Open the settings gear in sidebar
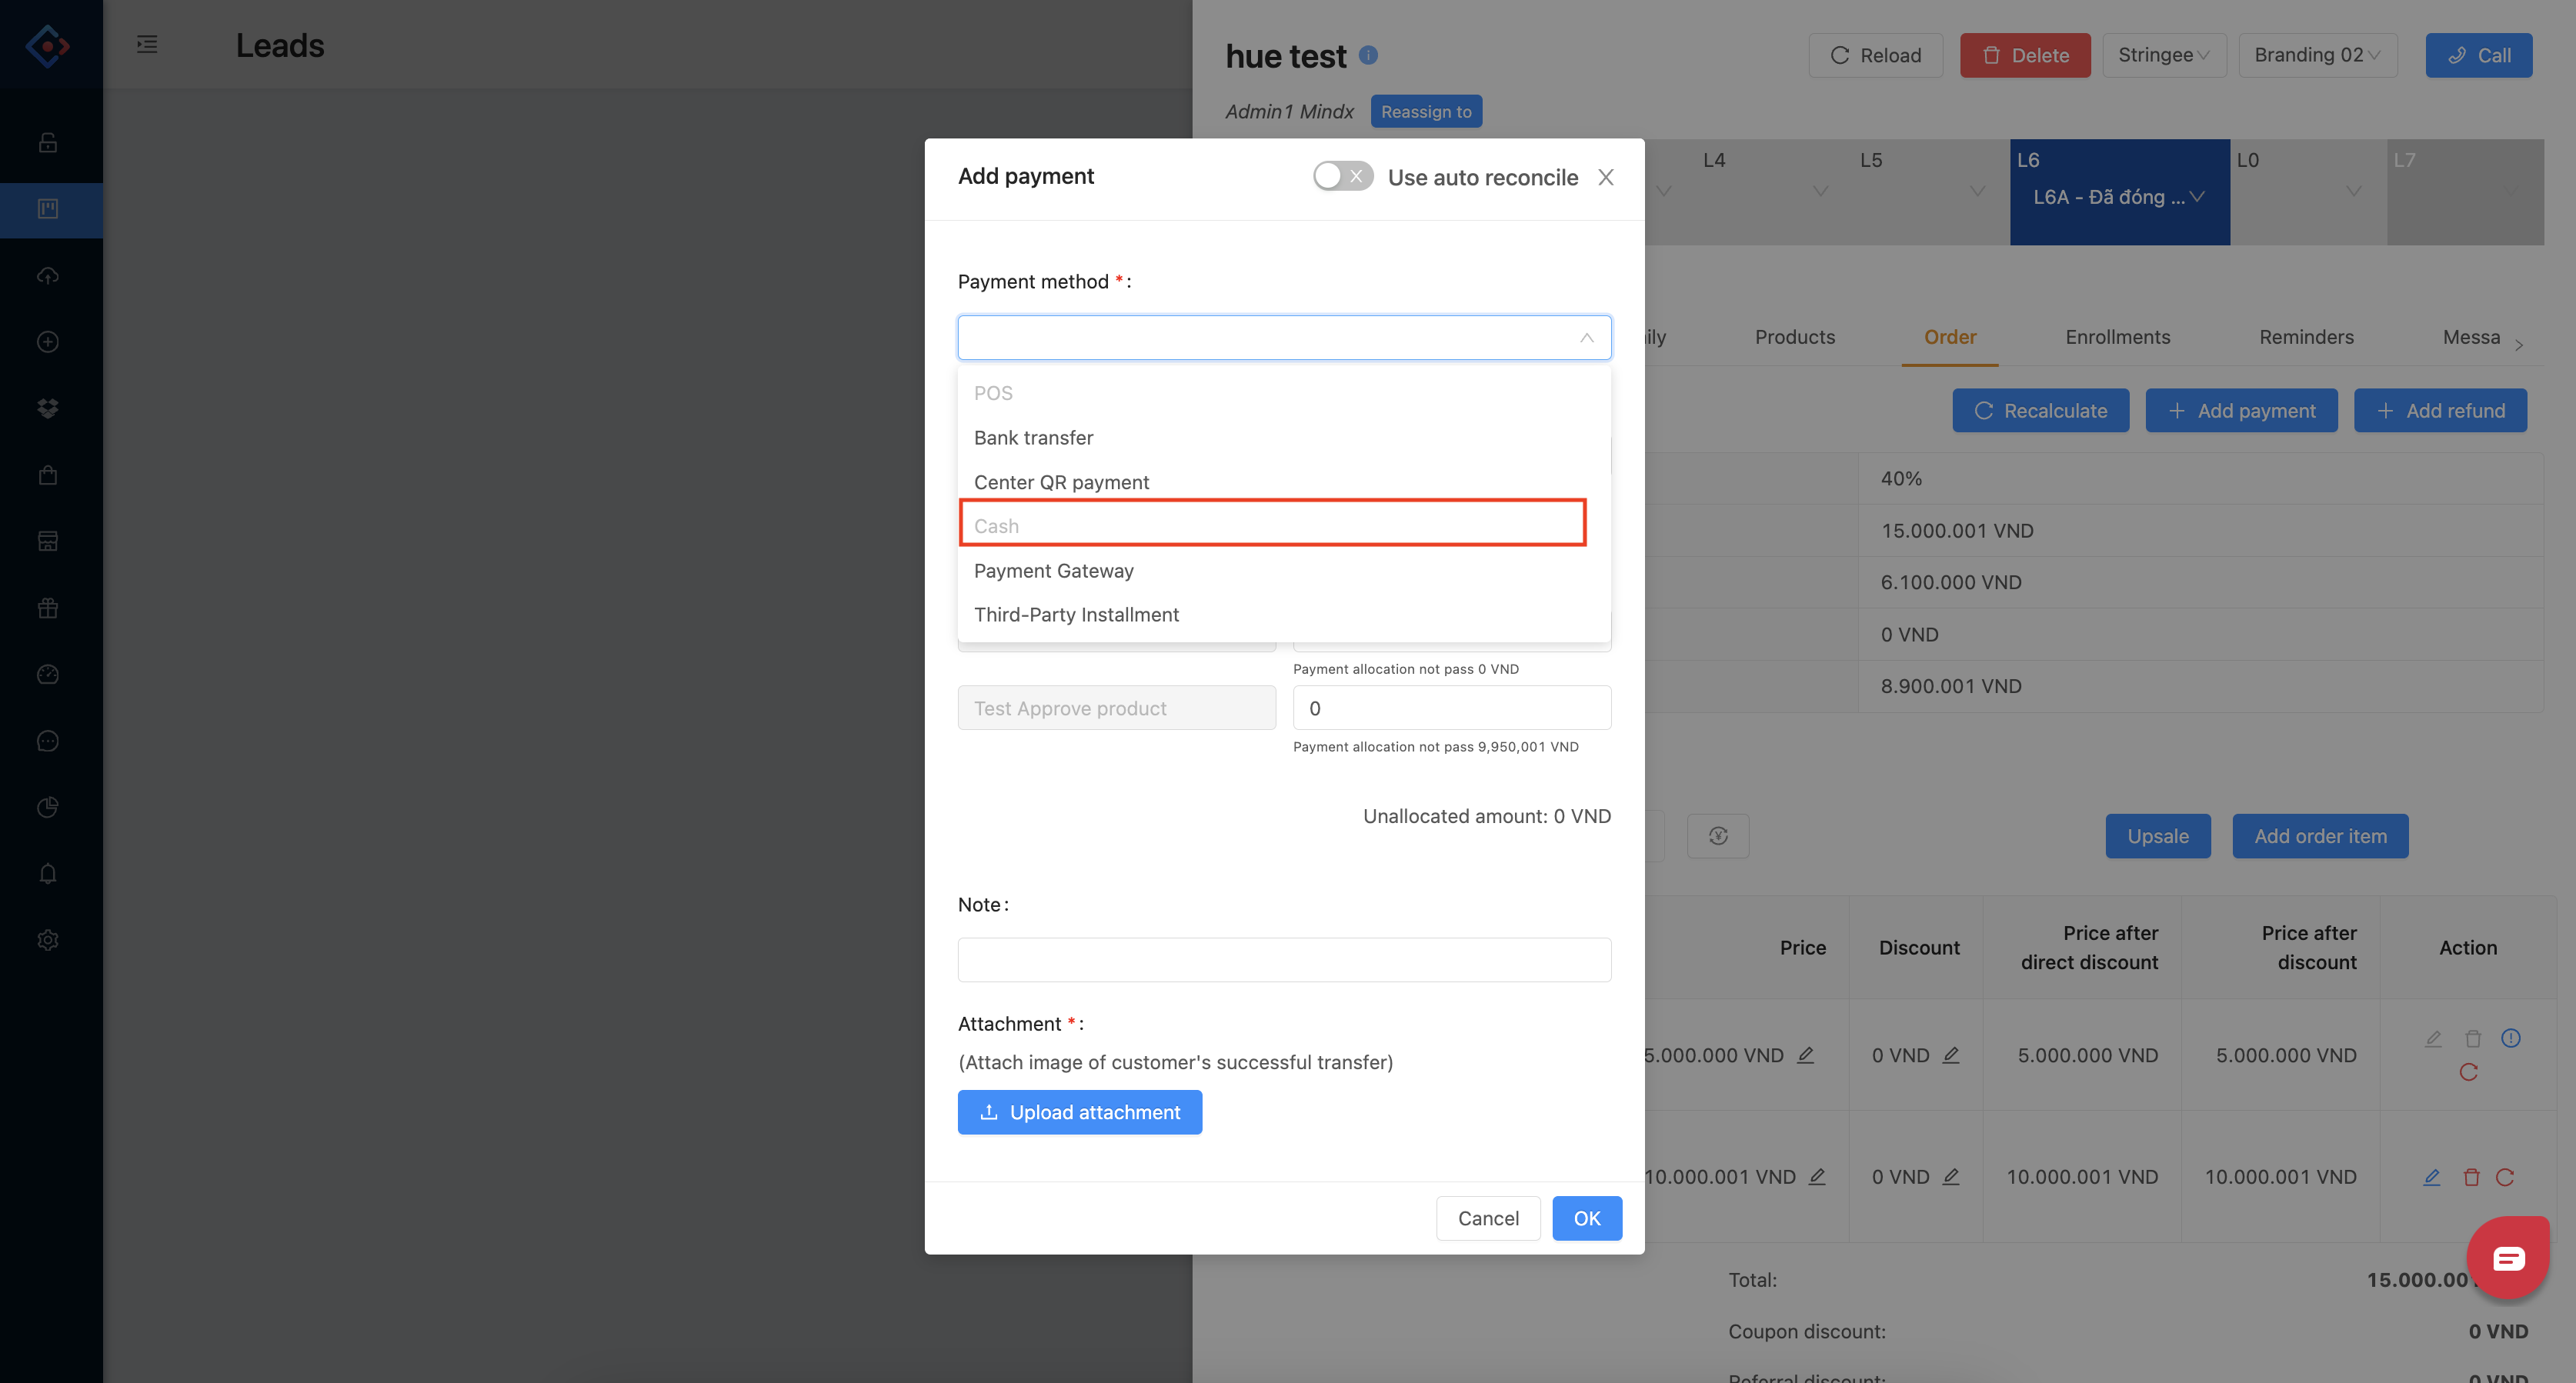The image size is (2576, 1383). (x=48, y=940)
